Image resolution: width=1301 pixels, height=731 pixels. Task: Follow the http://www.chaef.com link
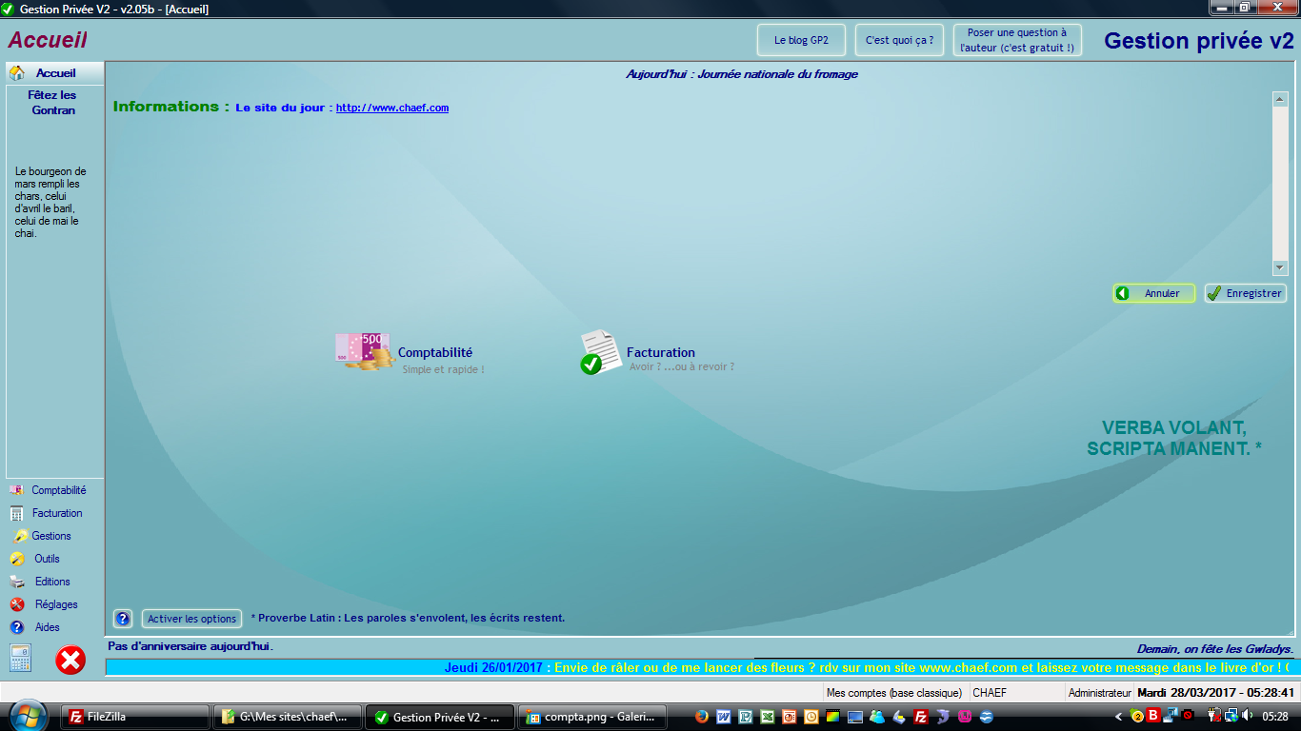pos(392,108)
